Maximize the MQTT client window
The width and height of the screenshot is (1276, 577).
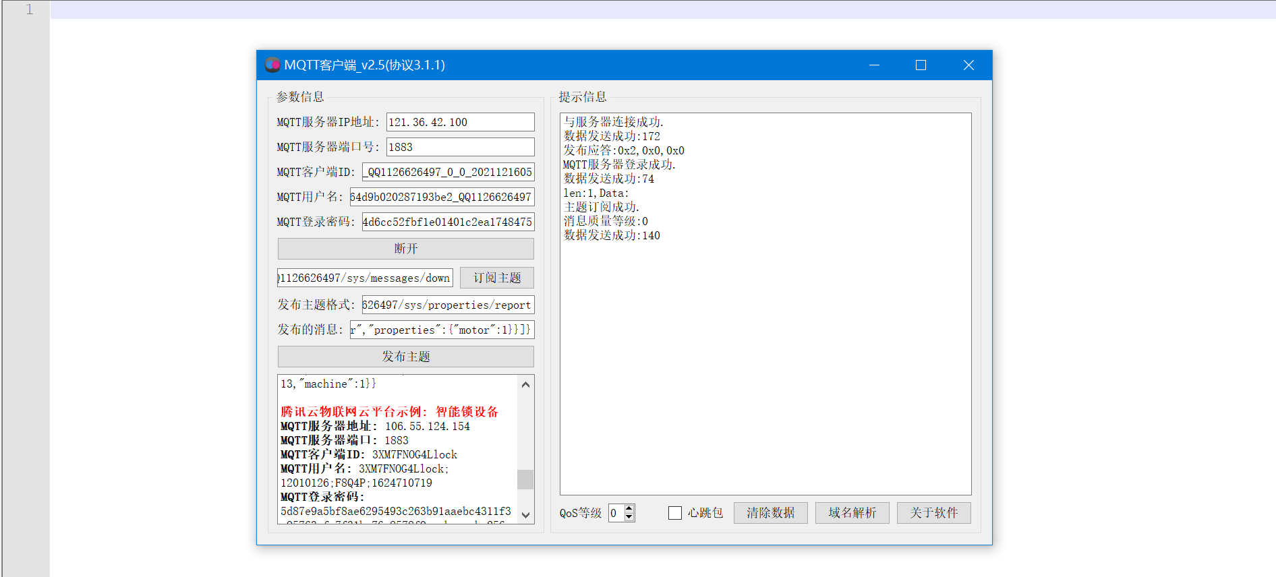(921, 65)
